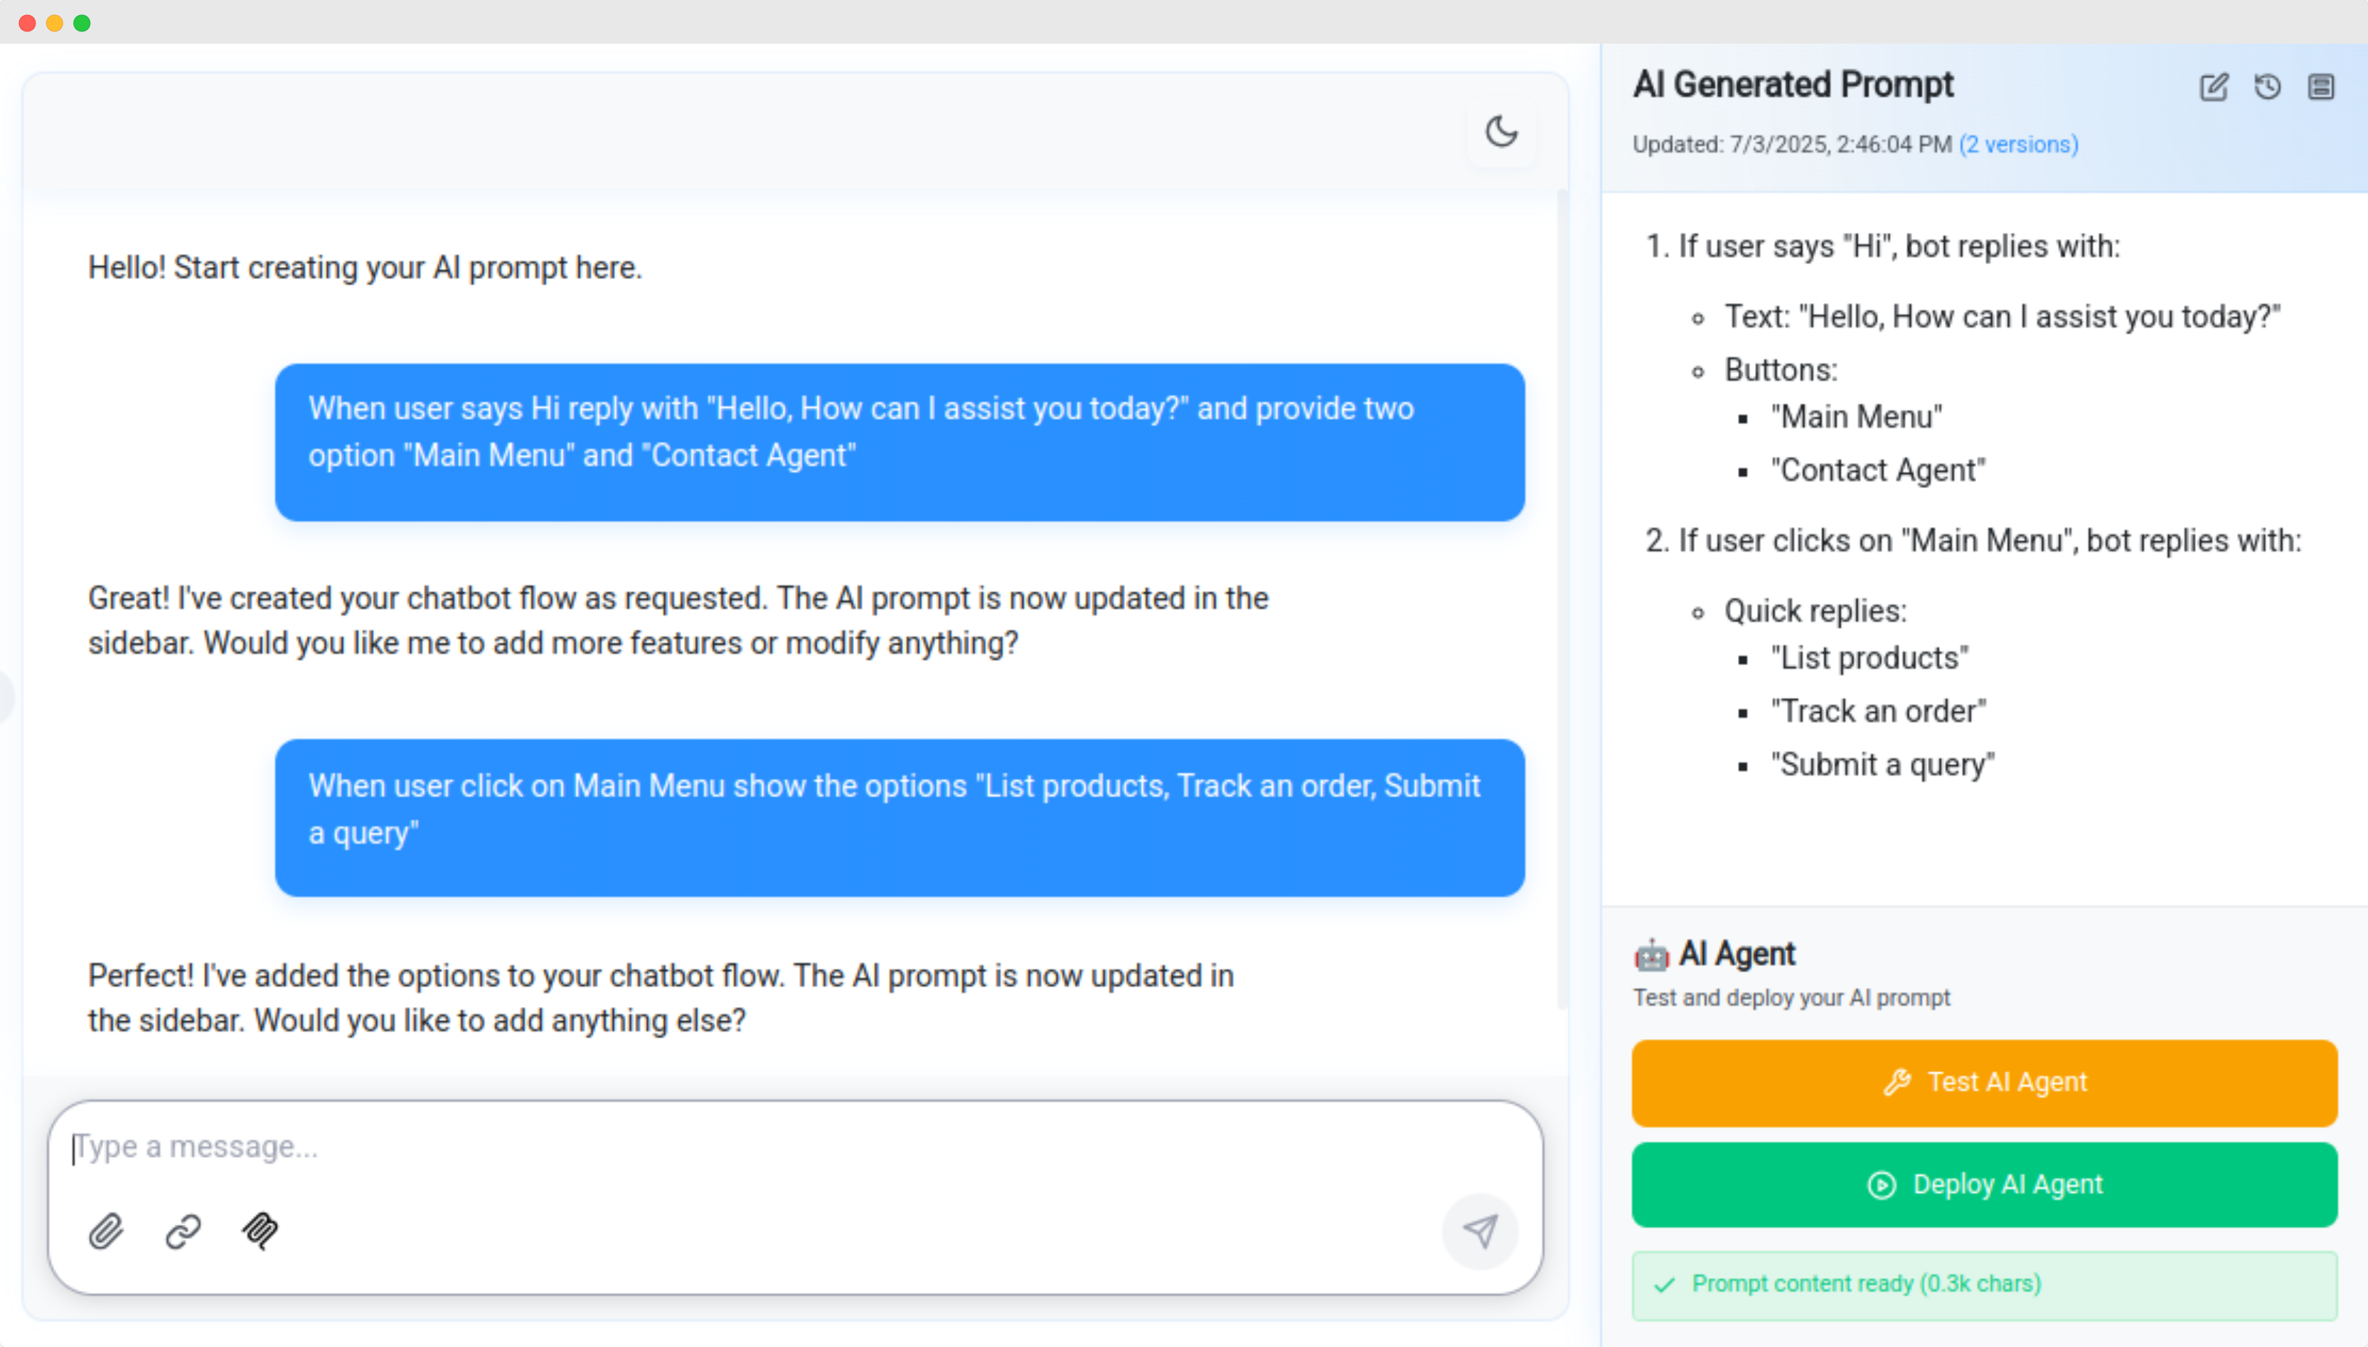Click the green macOS maximize window button
The width and height of the screenshot is (2368, 1347).
[x=83, y=23]
